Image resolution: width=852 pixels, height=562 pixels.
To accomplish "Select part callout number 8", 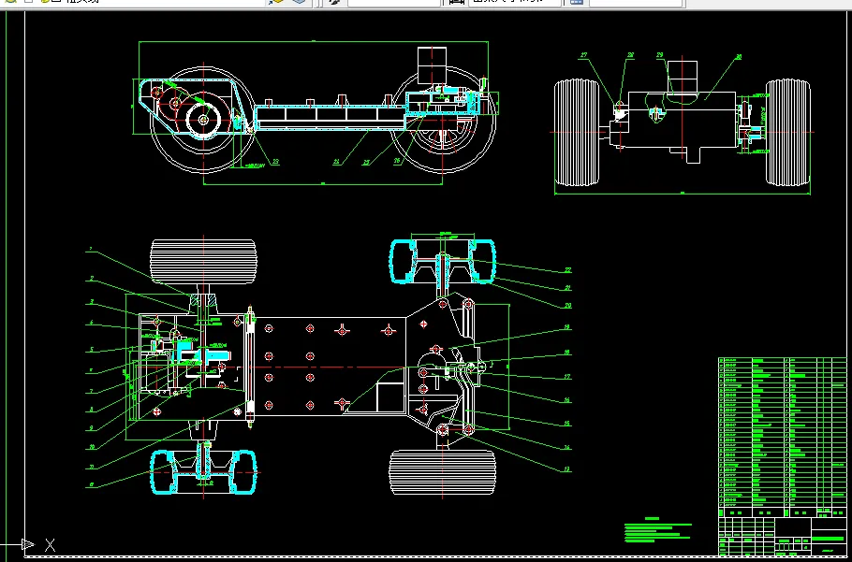I will point(92,410).
